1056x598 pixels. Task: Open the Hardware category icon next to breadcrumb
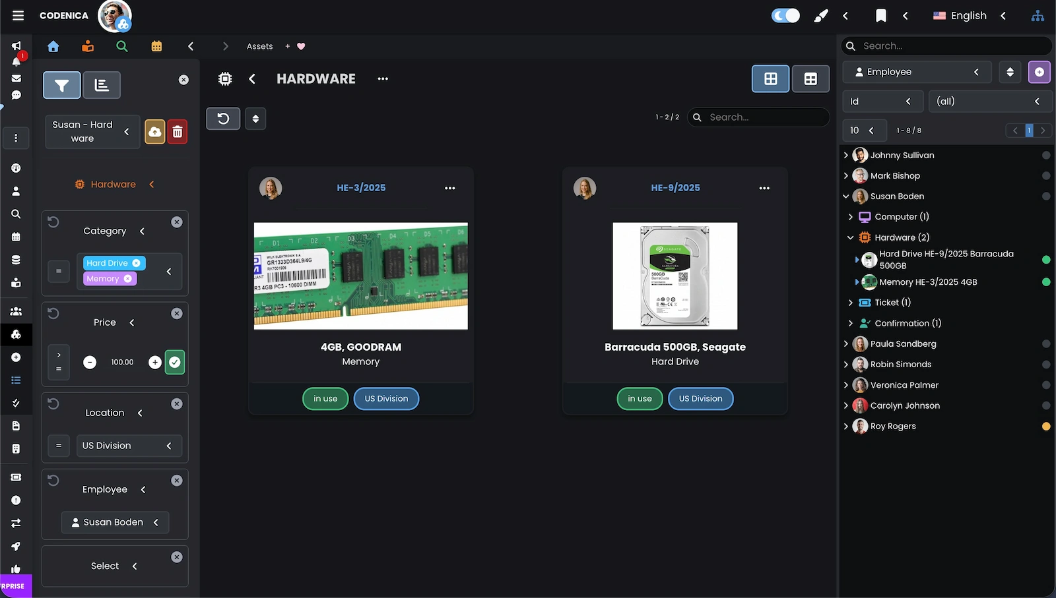click(x=224, y=78)
